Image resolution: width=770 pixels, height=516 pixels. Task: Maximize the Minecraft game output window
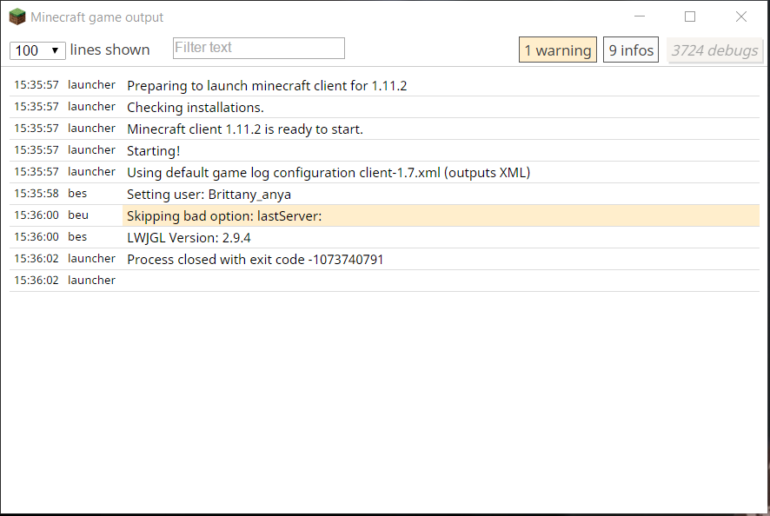tap(690, 17)
